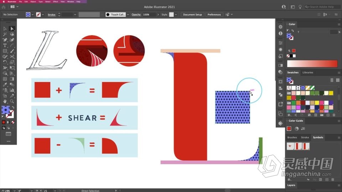Select the Selection (hollow arrow) tool
The height and width of the screenshot is (192, 342).
[x=5, y=28]
